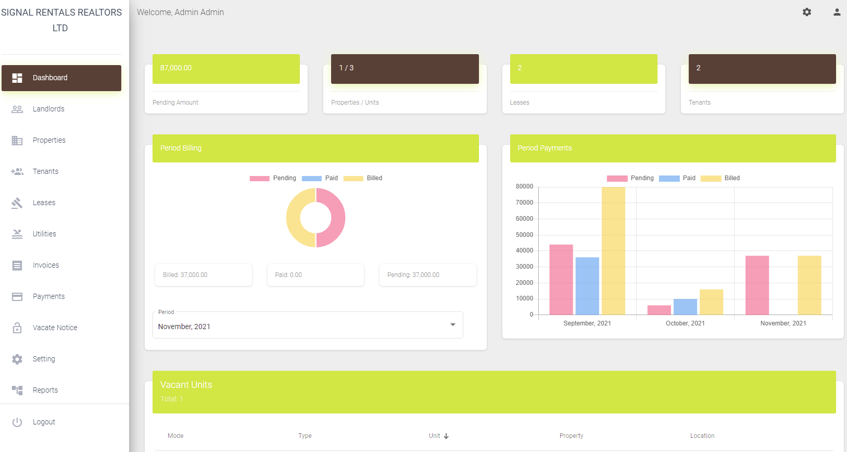Image resolution: width=847 pixels, height=452 pixels.
Task: Click the Utilities pool icon
Action: [17, 234]
